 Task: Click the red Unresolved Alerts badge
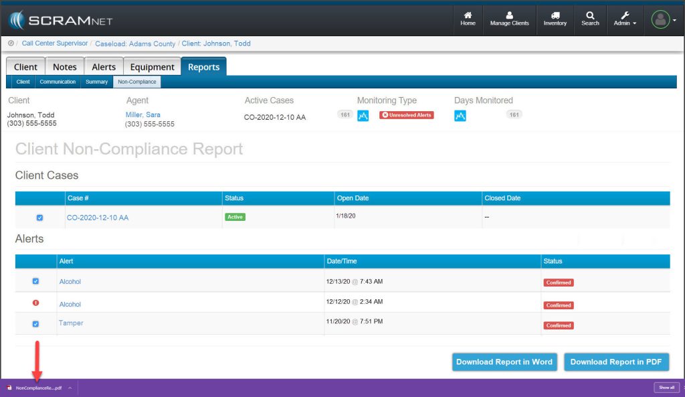407,114
